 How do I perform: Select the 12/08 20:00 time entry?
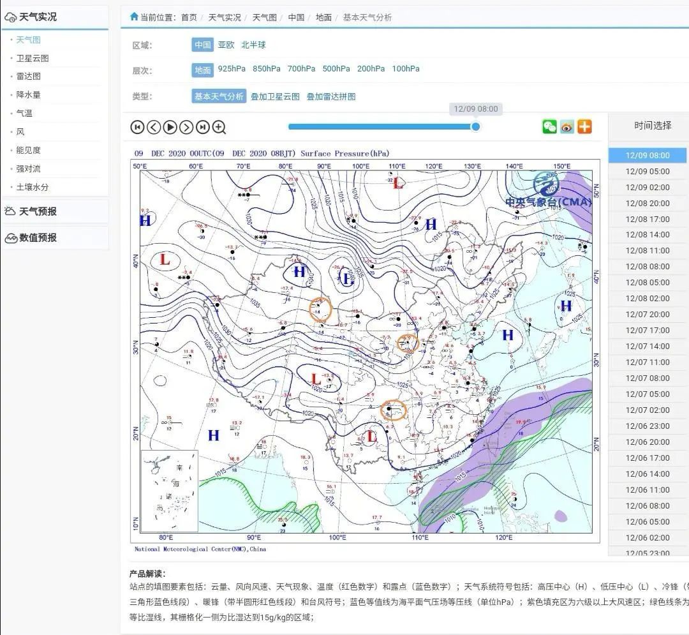648,203
